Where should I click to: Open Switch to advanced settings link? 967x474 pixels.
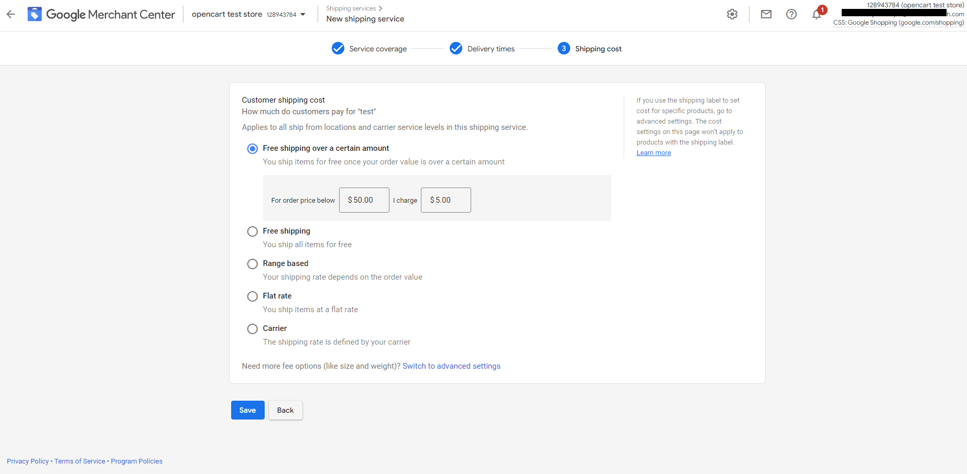click(x=451, y=366)
